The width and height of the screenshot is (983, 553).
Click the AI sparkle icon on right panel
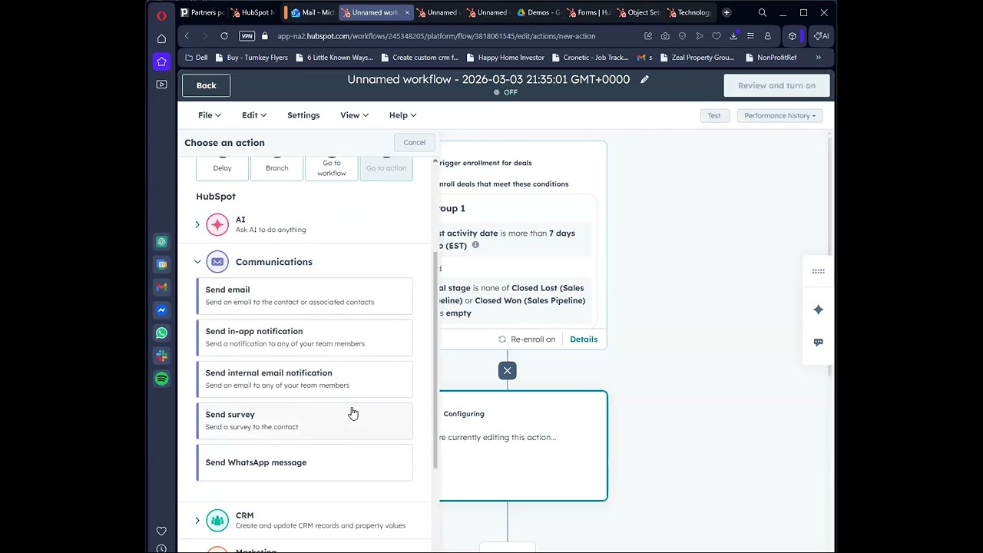818,310
